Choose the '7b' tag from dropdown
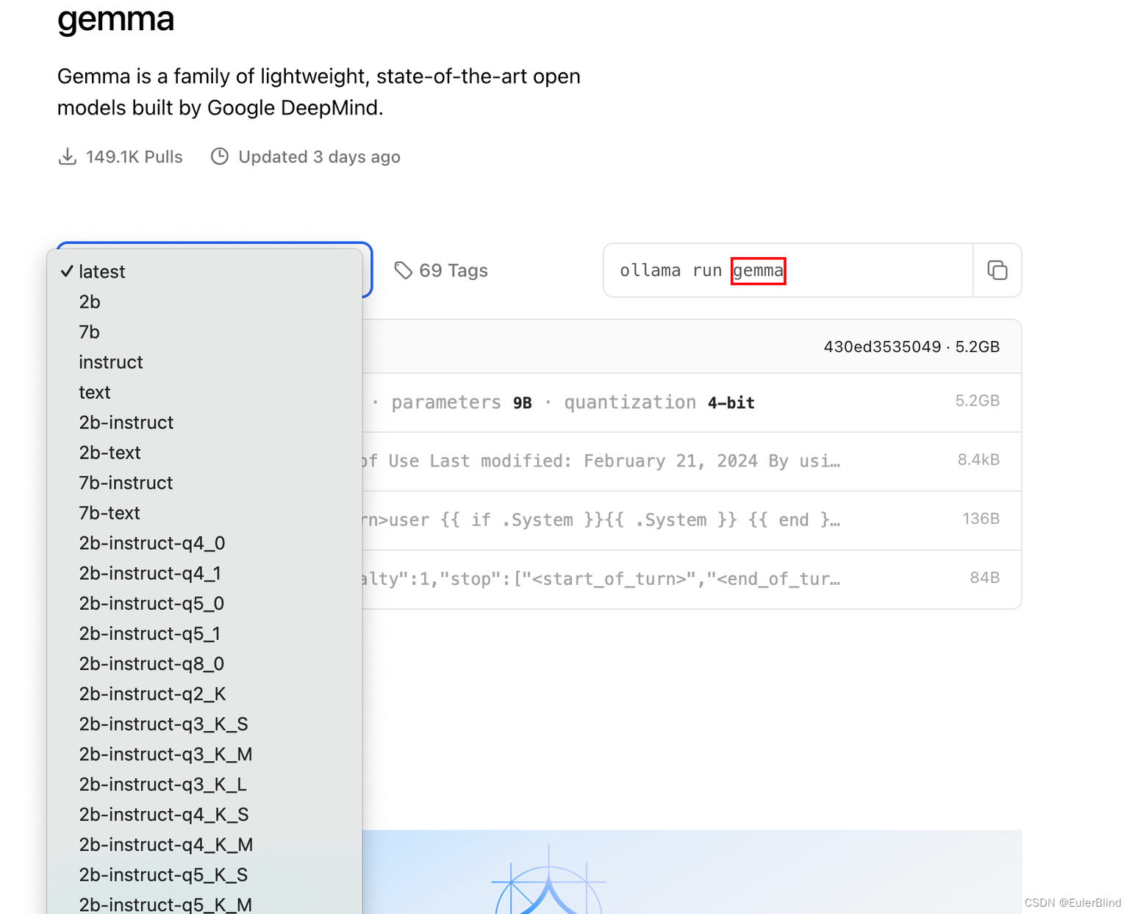The image size is (1132, 914). 204,331
